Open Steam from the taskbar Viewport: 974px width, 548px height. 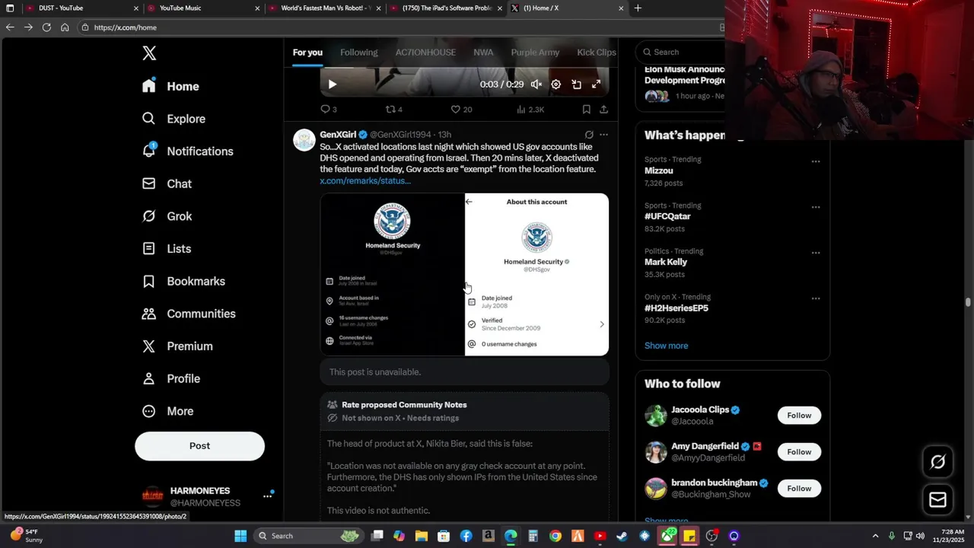[622, 536]
